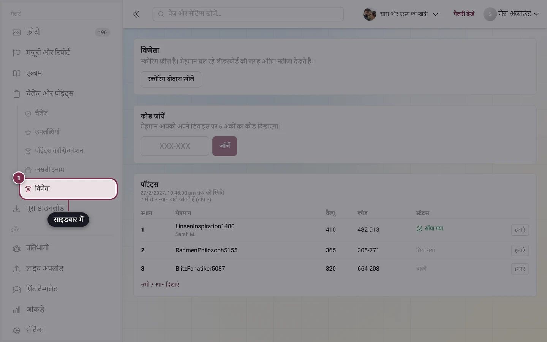Click the check-circle icon beside चैलेंज

pyautogui.click(x=28, y=114)
